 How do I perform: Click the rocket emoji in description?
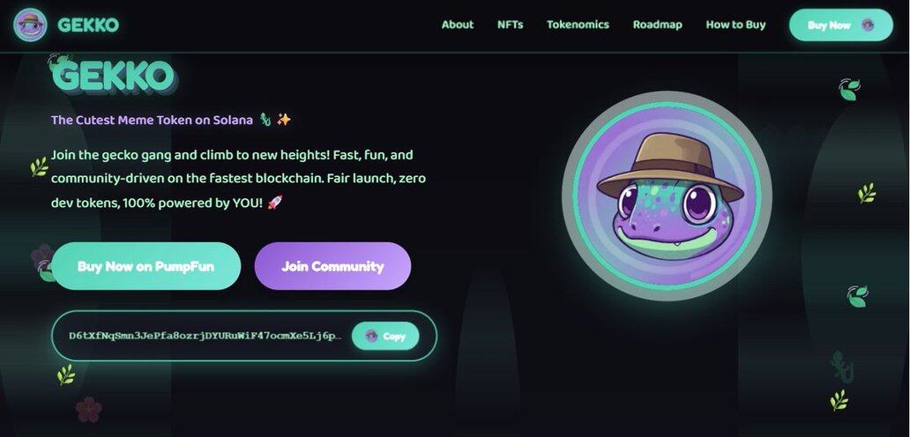275,203
